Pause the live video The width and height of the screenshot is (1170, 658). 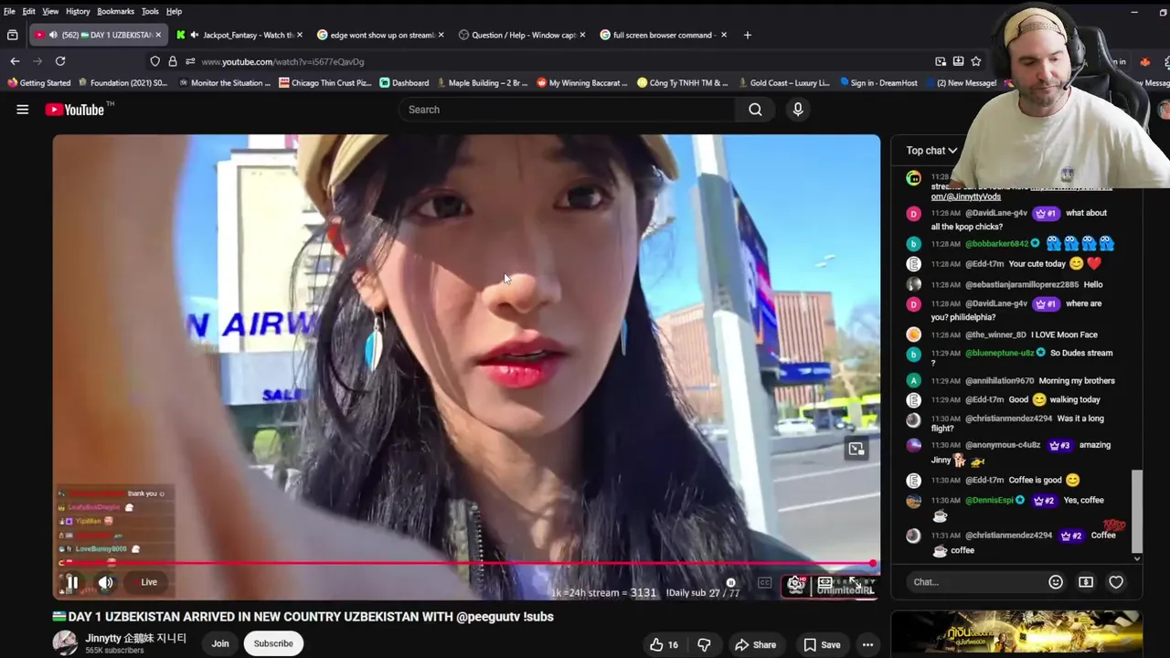pyautogui.click(x=72, y=582)
